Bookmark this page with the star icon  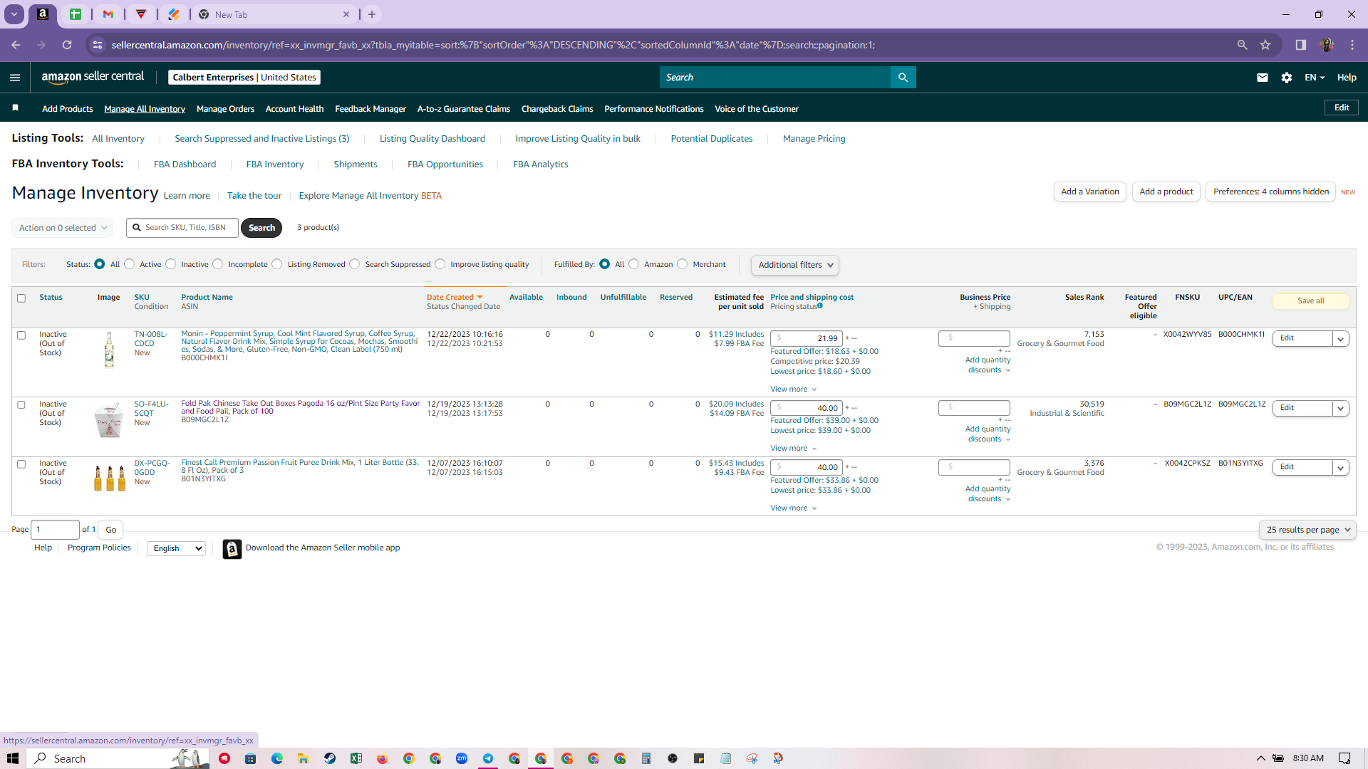coord(1265,45)
